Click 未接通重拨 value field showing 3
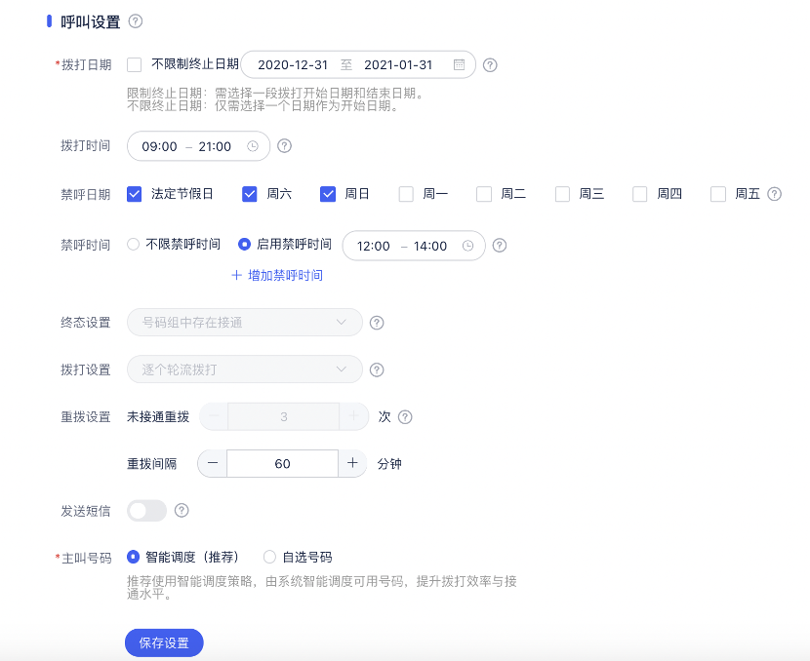Image resolution: width=810 pixels, height=661 pixels. coord(284,416)
